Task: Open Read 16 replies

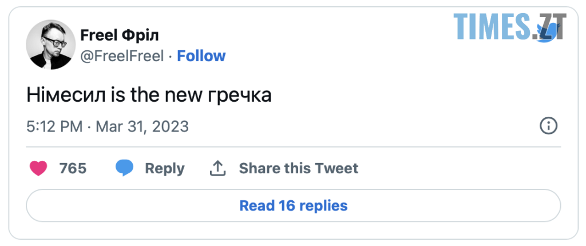Action: pos(293,205)
